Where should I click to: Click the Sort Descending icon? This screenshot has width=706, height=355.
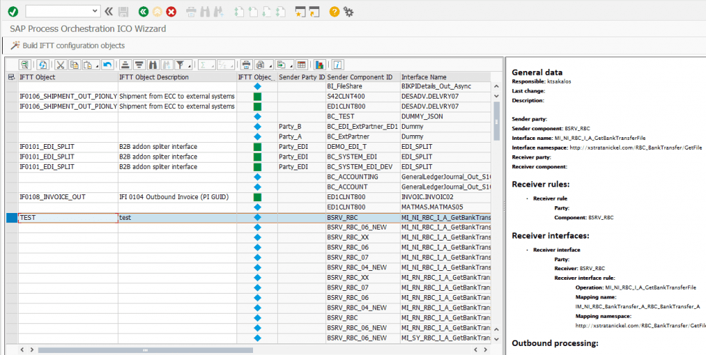pyautogui.click(x=139, y=65)
